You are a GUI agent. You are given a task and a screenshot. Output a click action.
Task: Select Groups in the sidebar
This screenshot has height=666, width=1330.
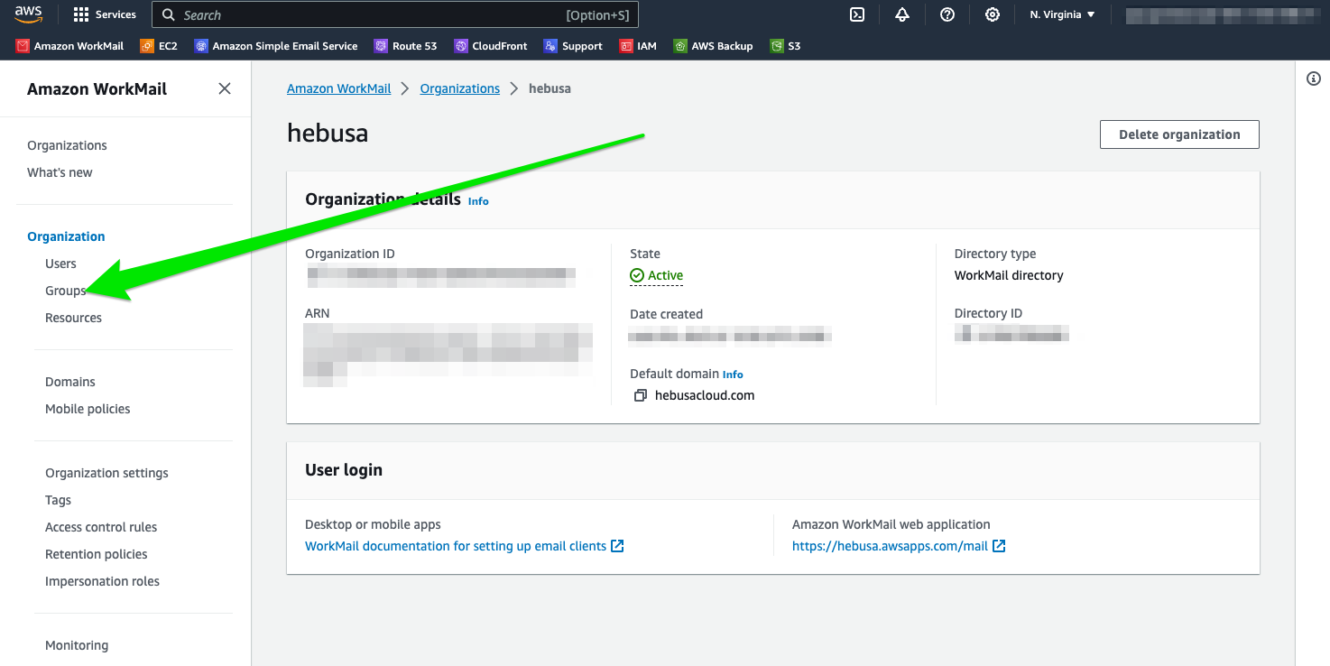tap(65, 291)
